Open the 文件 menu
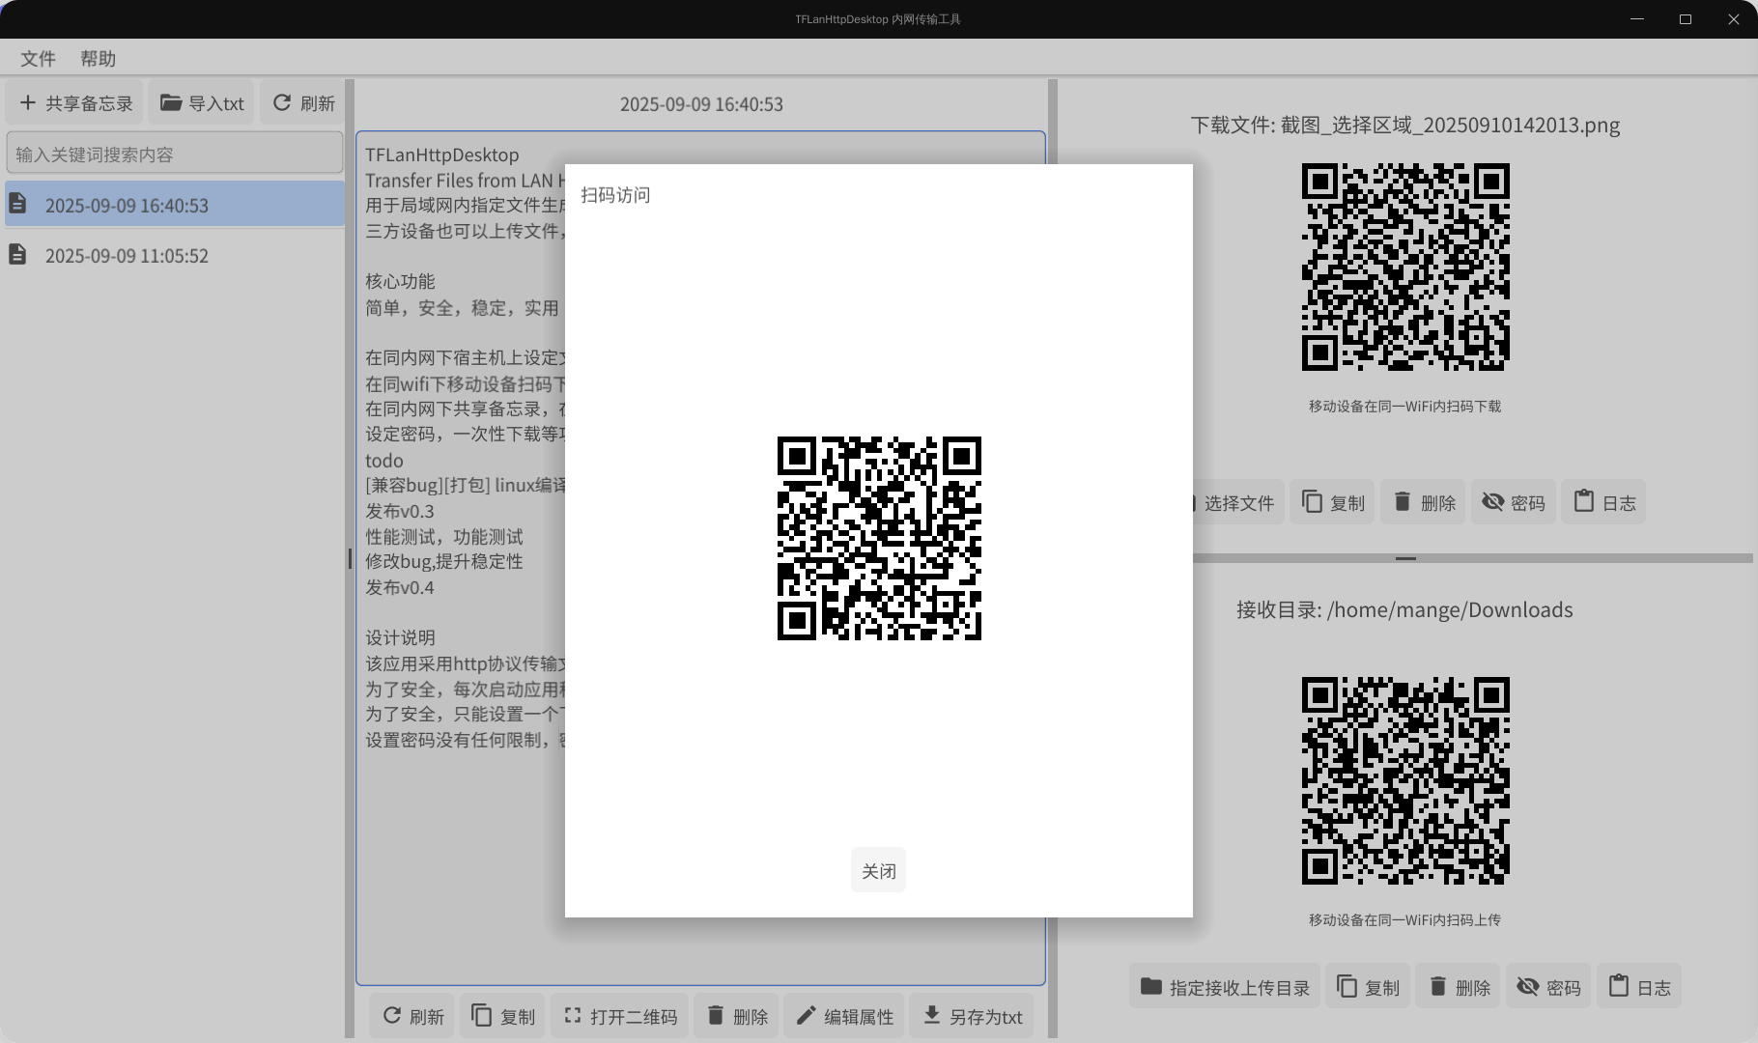This screenshot has height=1043, width=1758. coord(38,58)
